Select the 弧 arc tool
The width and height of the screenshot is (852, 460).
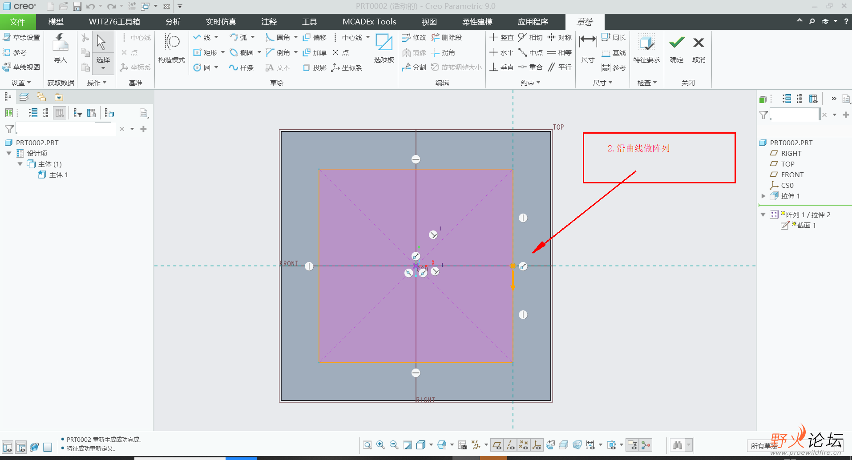point(238,38)
